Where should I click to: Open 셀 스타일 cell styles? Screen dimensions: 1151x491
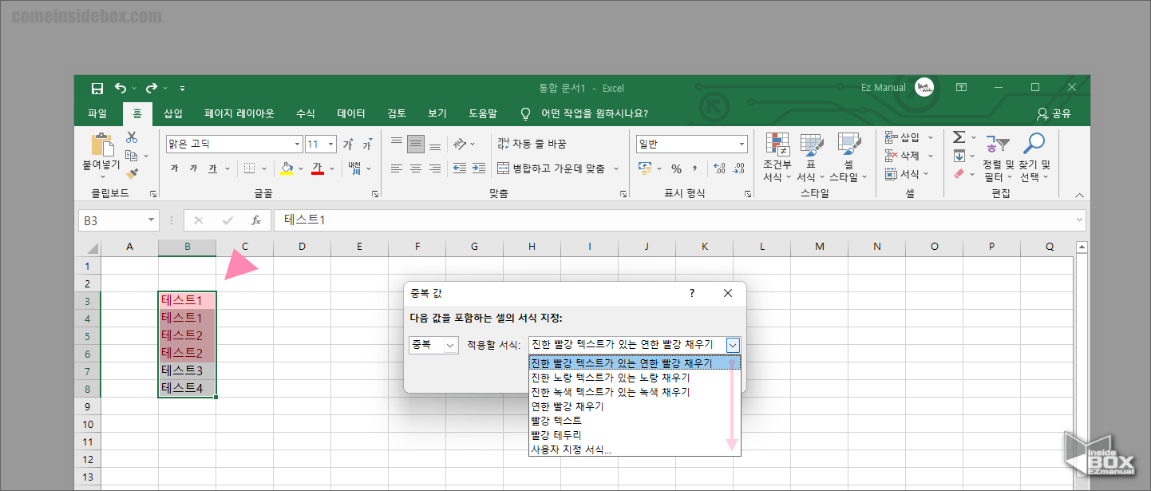pyautogui.click(x=848, y=158)
